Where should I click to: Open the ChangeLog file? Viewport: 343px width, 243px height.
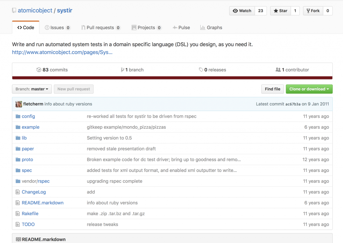coord(34,192)
